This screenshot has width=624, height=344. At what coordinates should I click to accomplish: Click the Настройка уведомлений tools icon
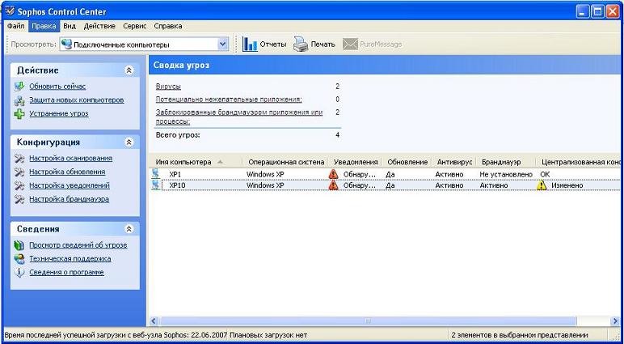point(19,185)
